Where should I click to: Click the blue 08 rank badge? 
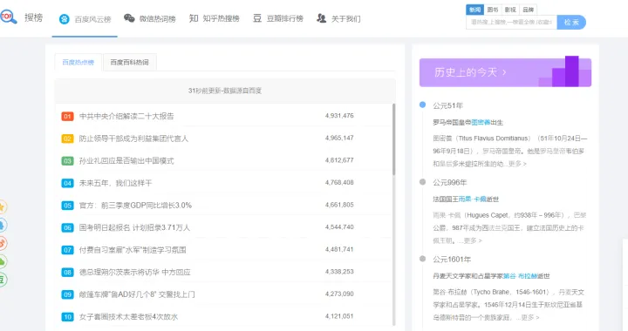tap(67, 273)
